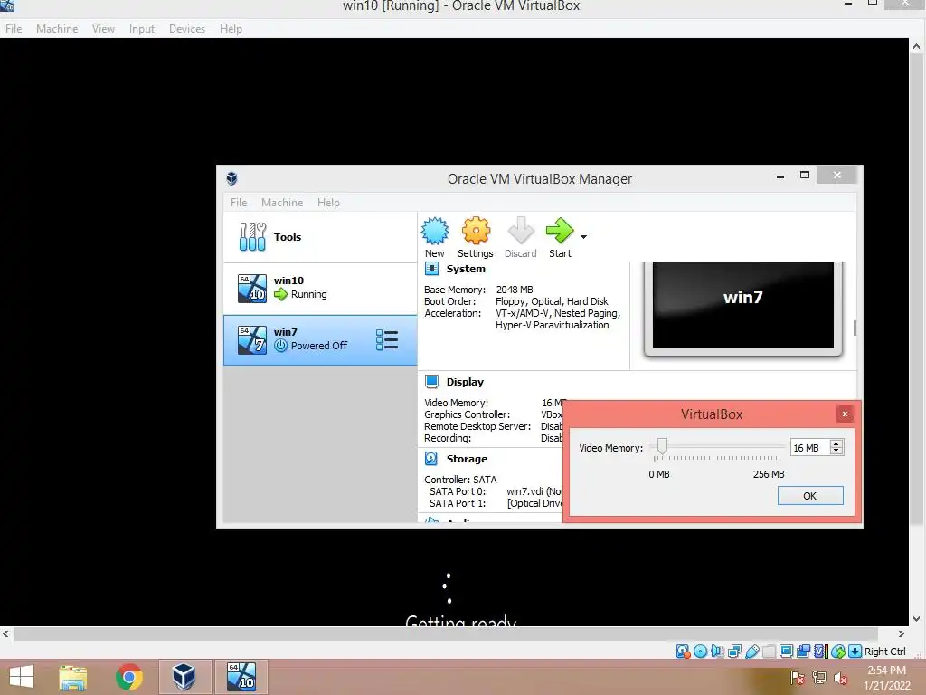Open the win7 machine tools list icon
Screen dimensions: 926x695
pyautogui.click(x=387, y=340)
